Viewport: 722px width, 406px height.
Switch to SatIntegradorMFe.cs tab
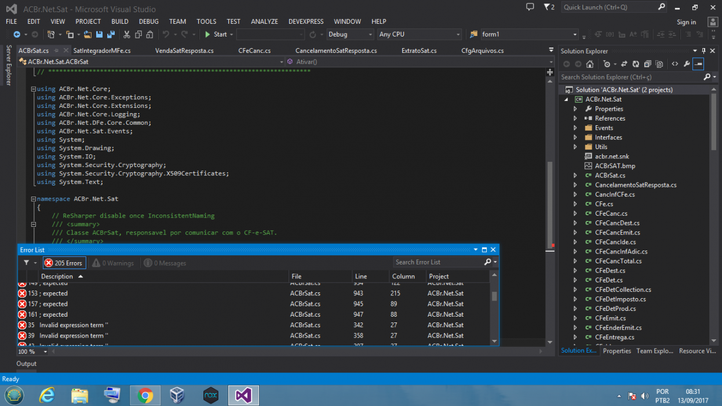click(x=102, y=50)
